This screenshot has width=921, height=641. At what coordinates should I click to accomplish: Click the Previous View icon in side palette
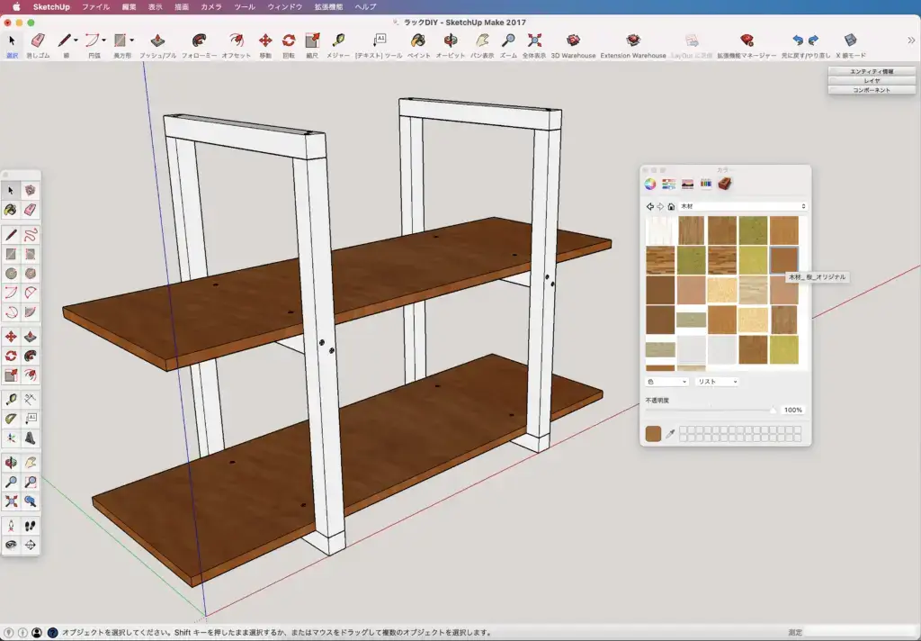click(x=30, y=501)
